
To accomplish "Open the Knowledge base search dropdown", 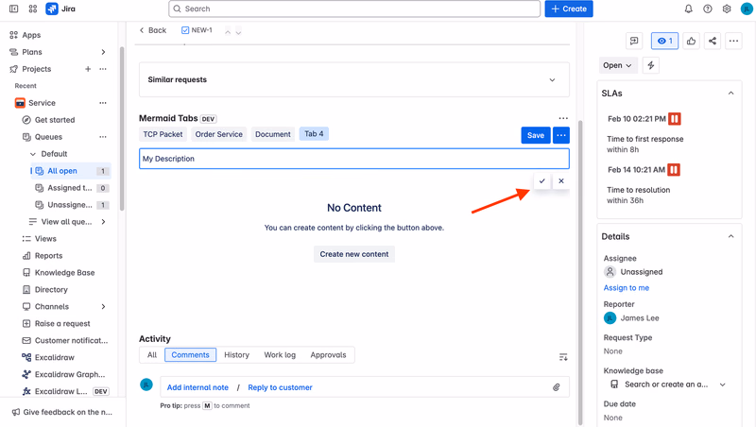I will 666,384.
